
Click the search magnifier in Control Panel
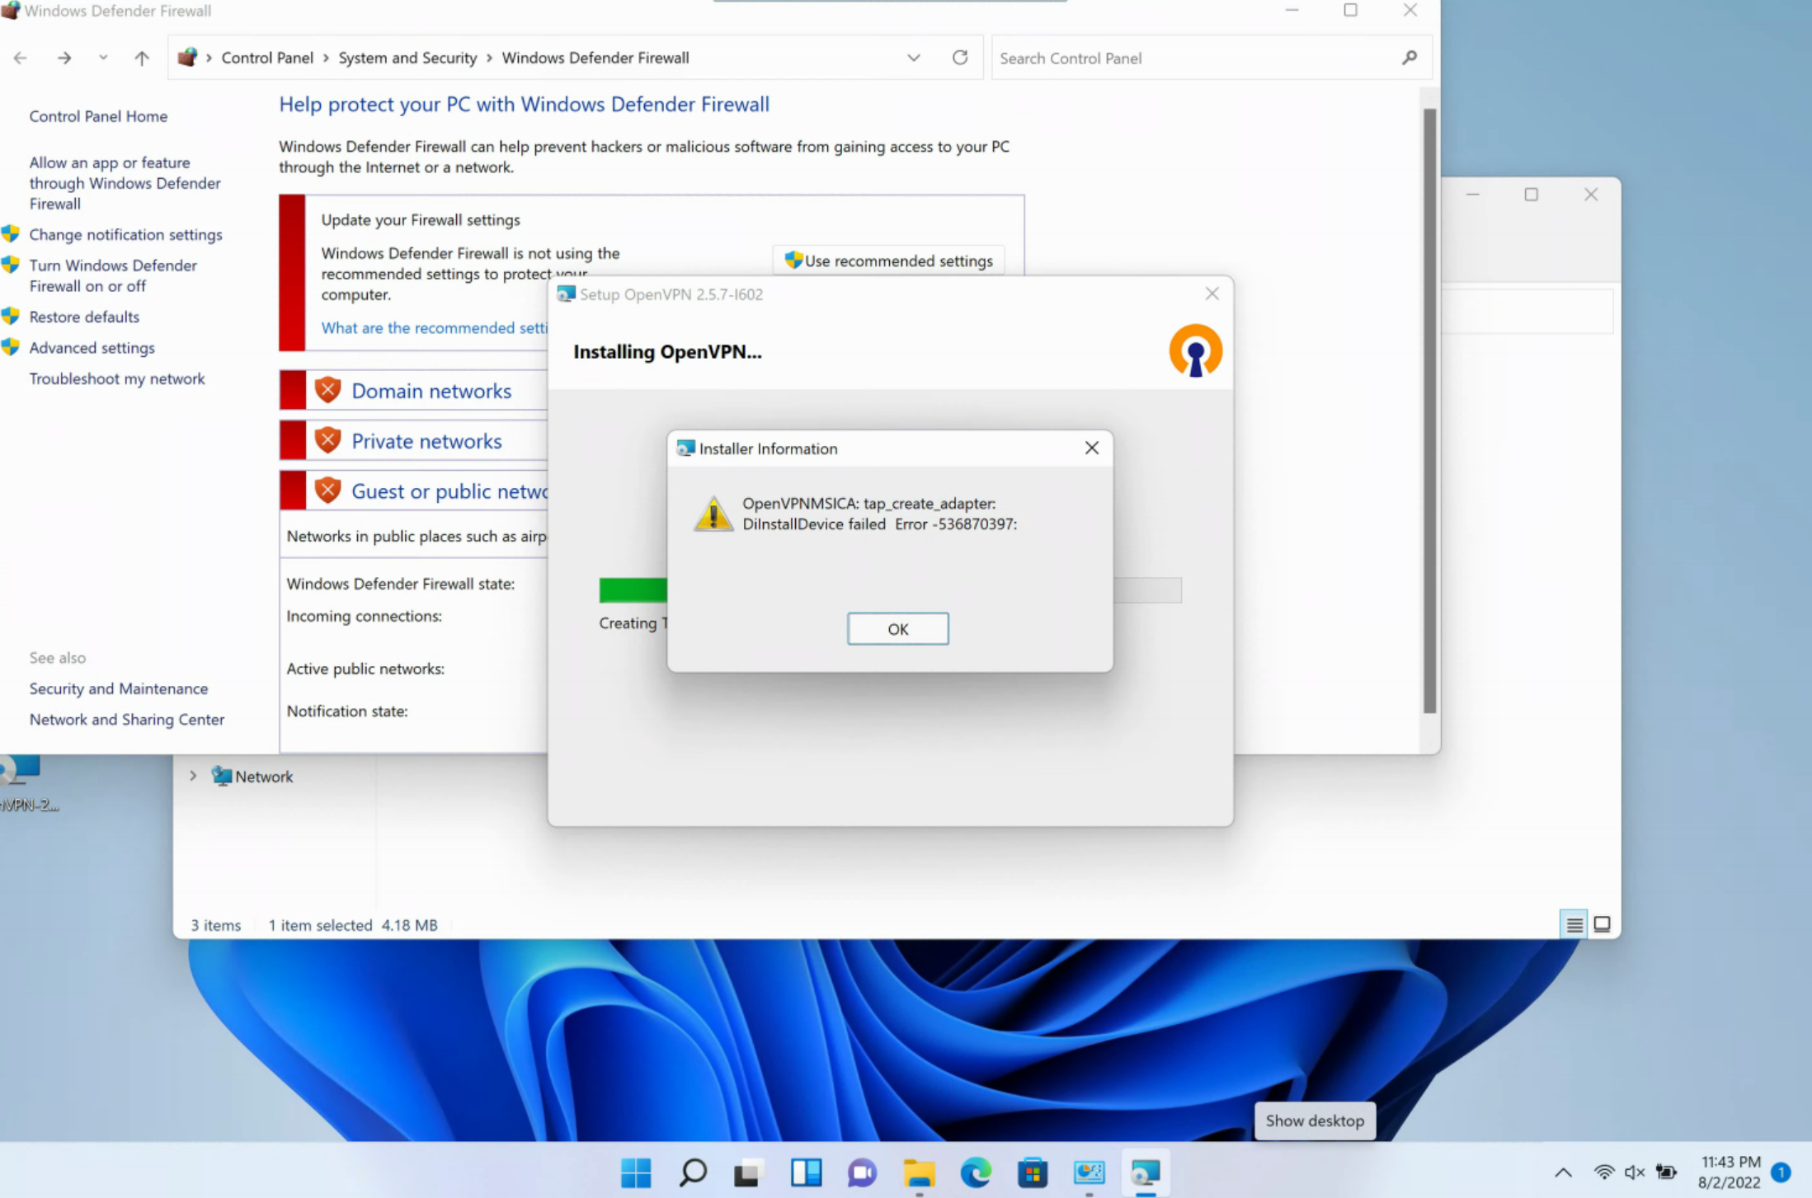tap(1409, 58)
